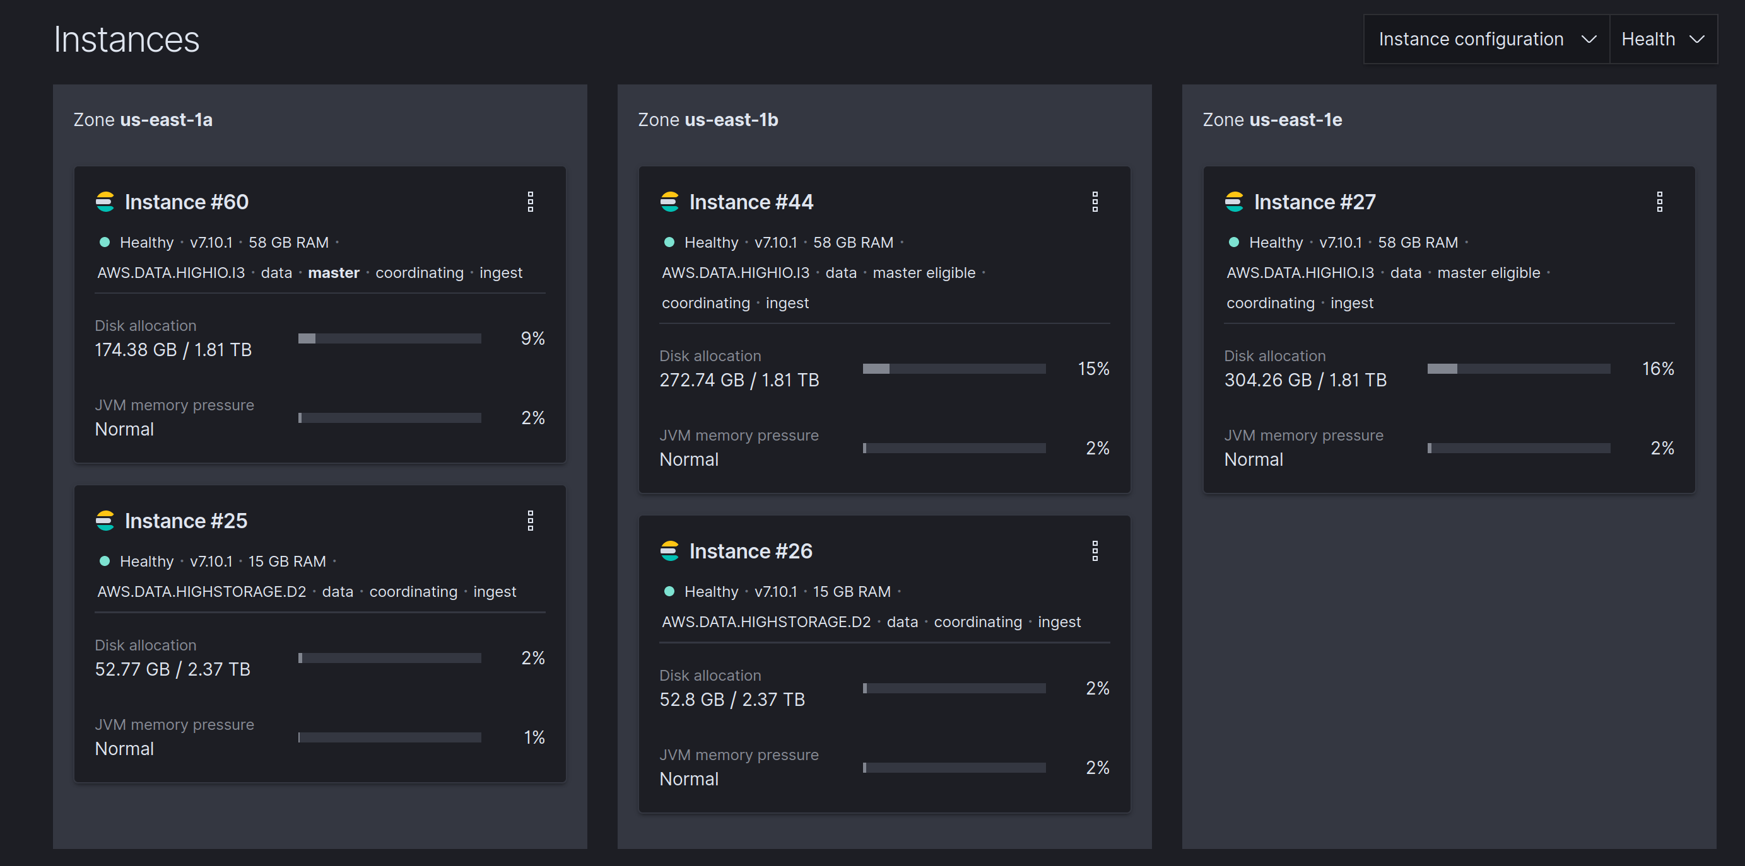
Task: Click the Elasticsearch logo on Instance #25
Action: 105,520
